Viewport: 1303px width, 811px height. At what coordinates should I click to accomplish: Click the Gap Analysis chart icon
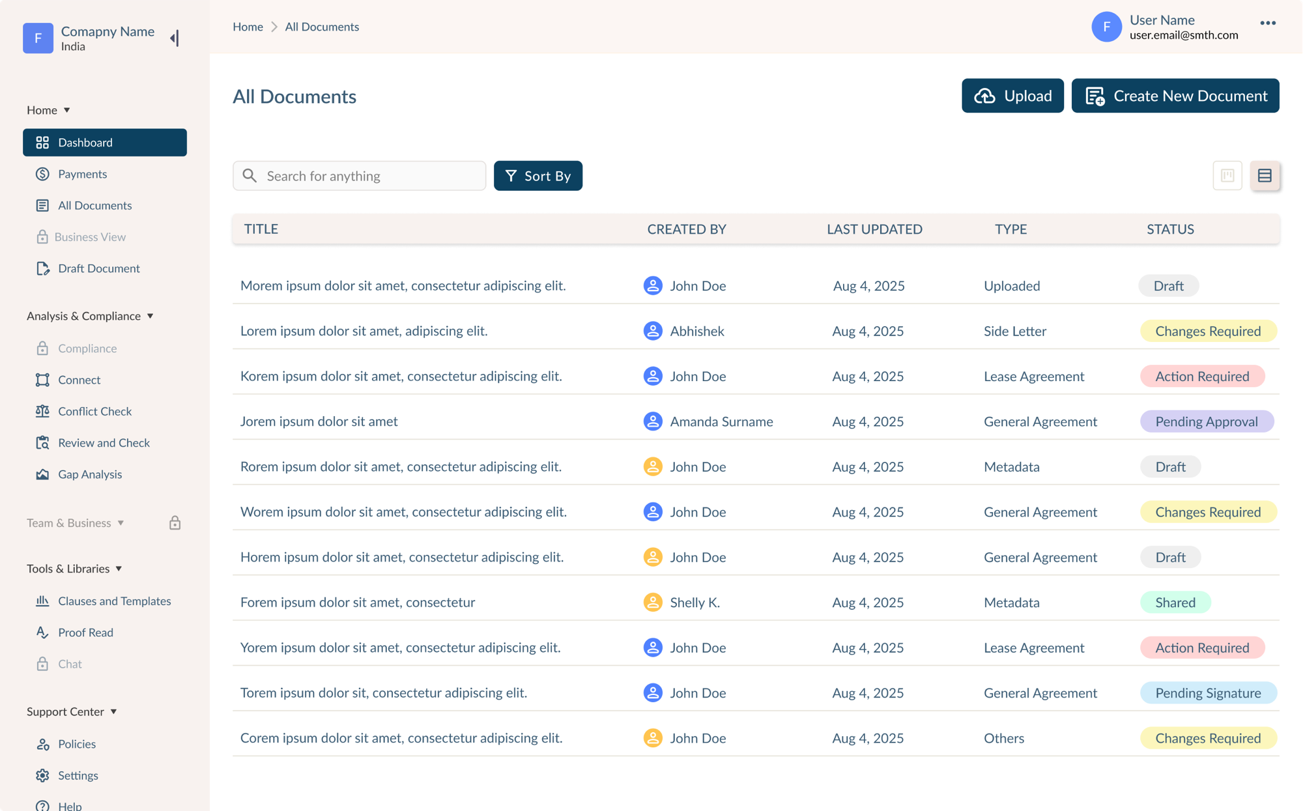[x=42, y=474]
